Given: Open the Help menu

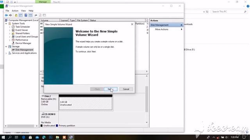Looking at the screenshot, I should click(x=31, y=10).
